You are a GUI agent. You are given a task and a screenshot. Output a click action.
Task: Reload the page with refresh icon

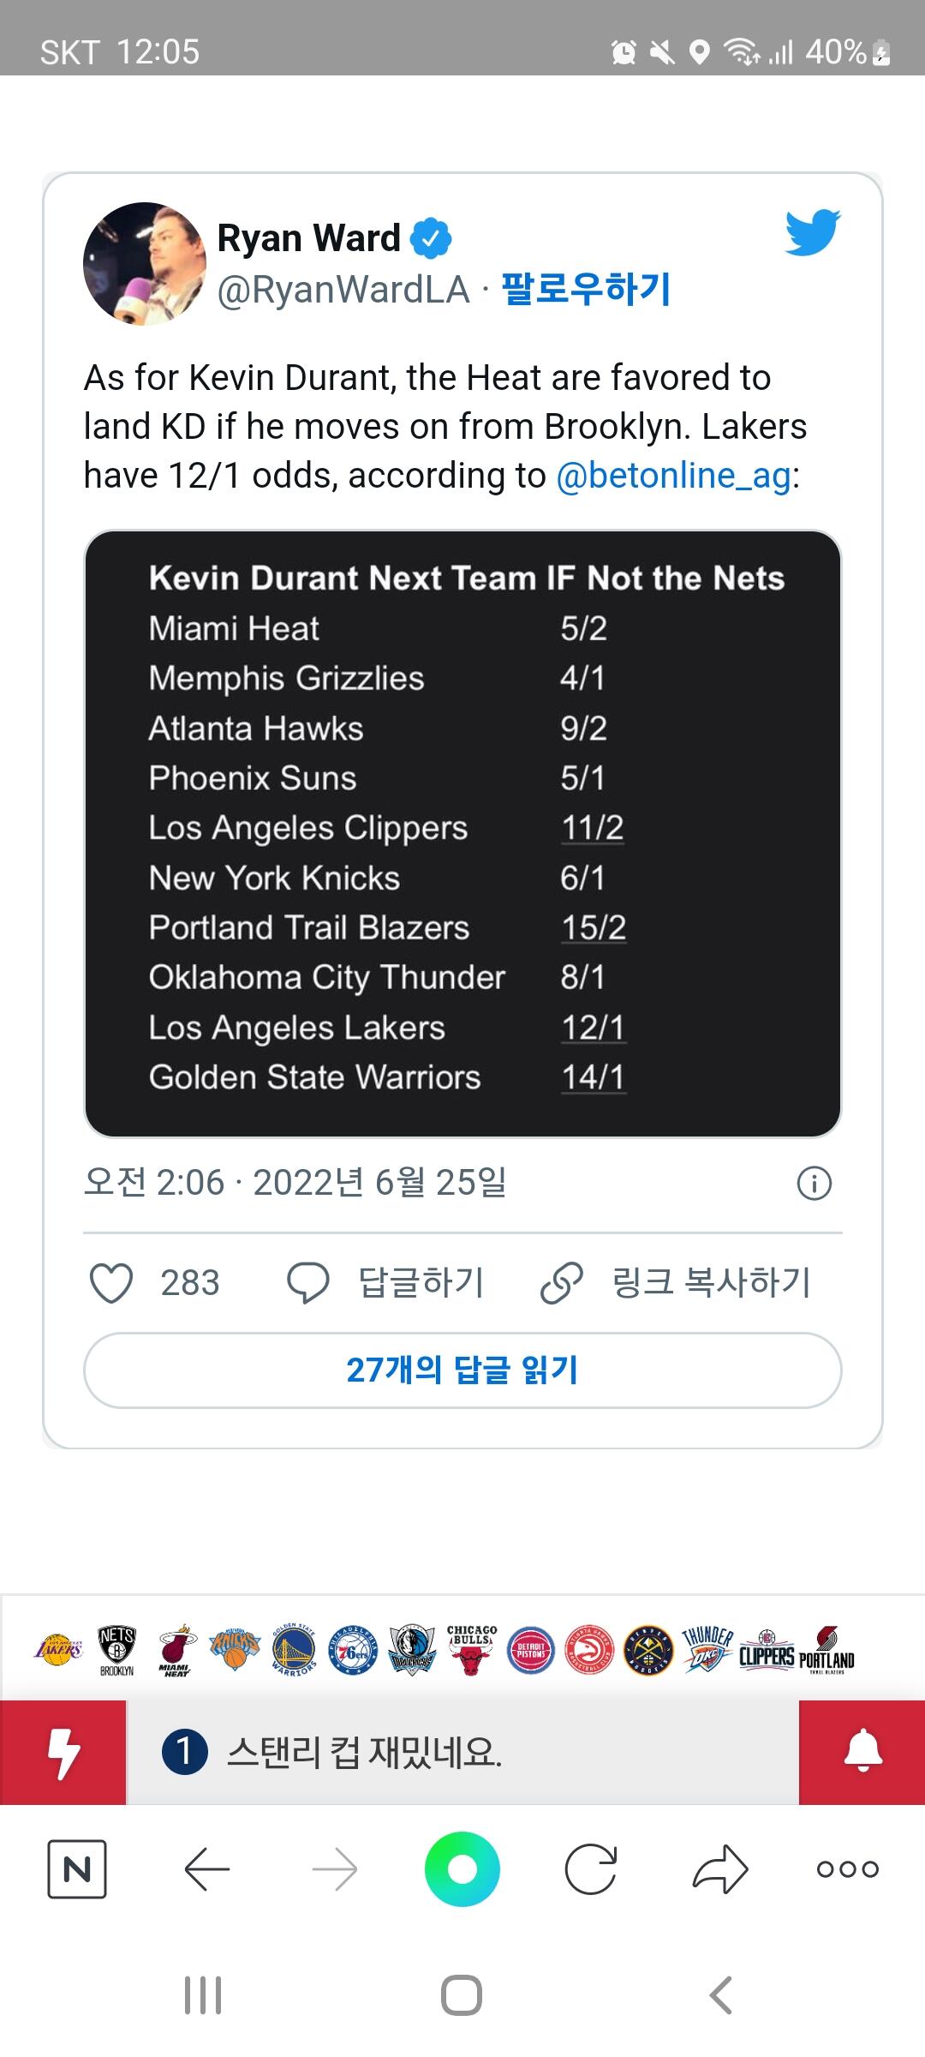coord(591,1868)
